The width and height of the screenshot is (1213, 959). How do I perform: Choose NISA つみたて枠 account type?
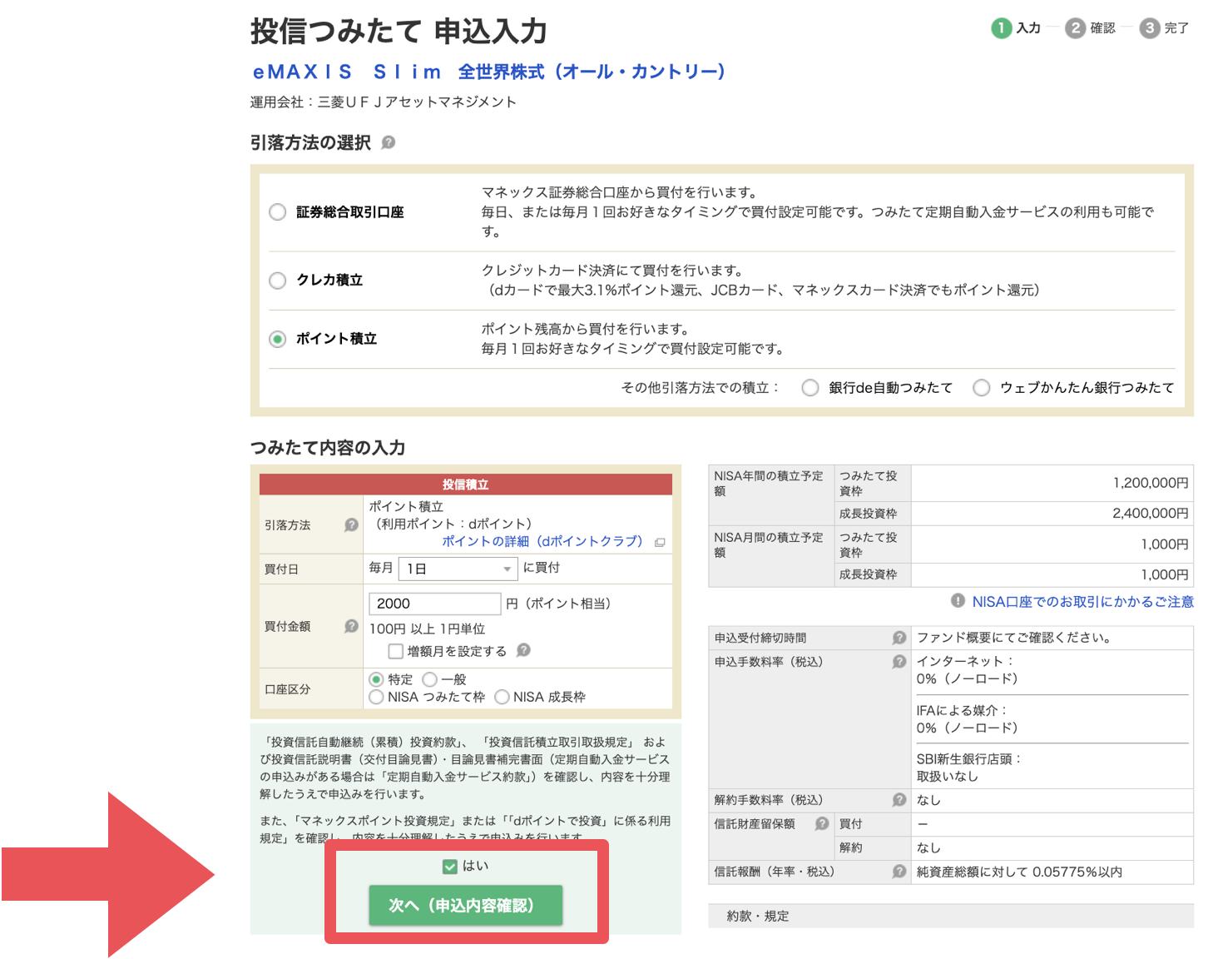pos(376,697)
